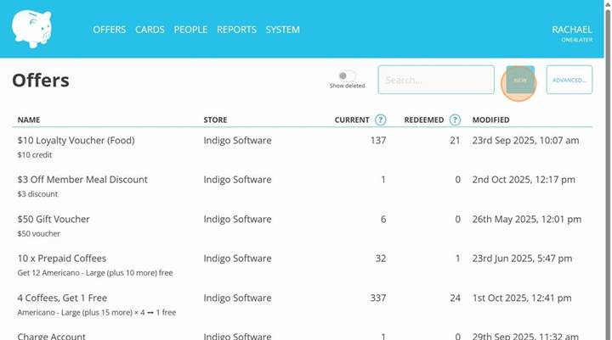612x340 pixels.
Task: Click 'Get 12 Americano - Large' description
Action: coord(95,273)
